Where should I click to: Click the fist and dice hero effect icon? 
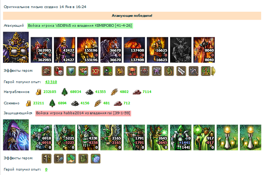[59, 71]
